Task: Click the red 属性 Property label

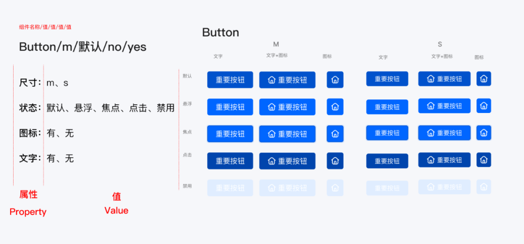Action: [28, 203]
